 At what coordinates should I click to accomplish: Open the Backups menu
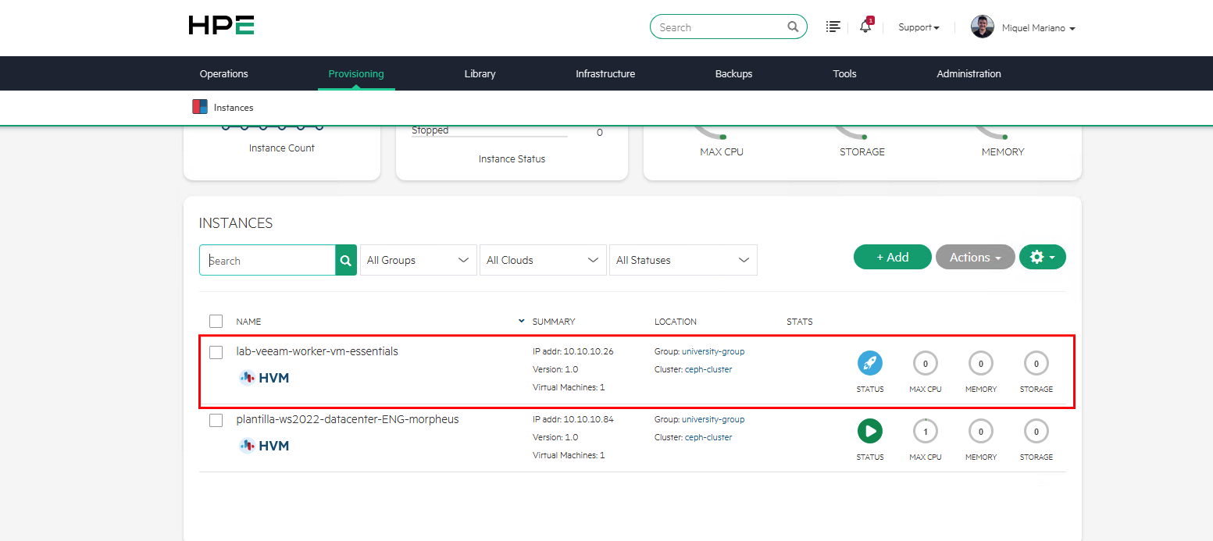point(734,73)
